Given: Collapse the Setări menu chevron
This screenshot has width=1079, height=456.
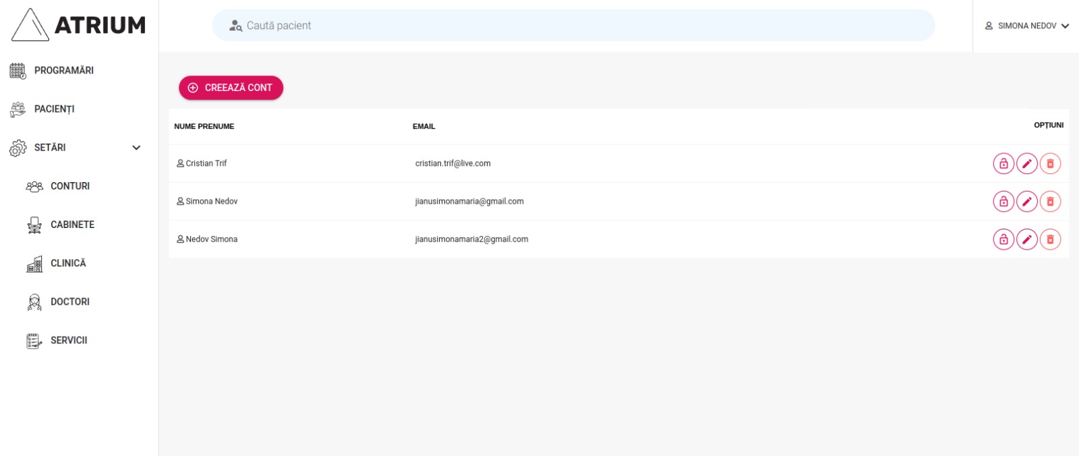Looking at the screenshot, I should 136,148.
